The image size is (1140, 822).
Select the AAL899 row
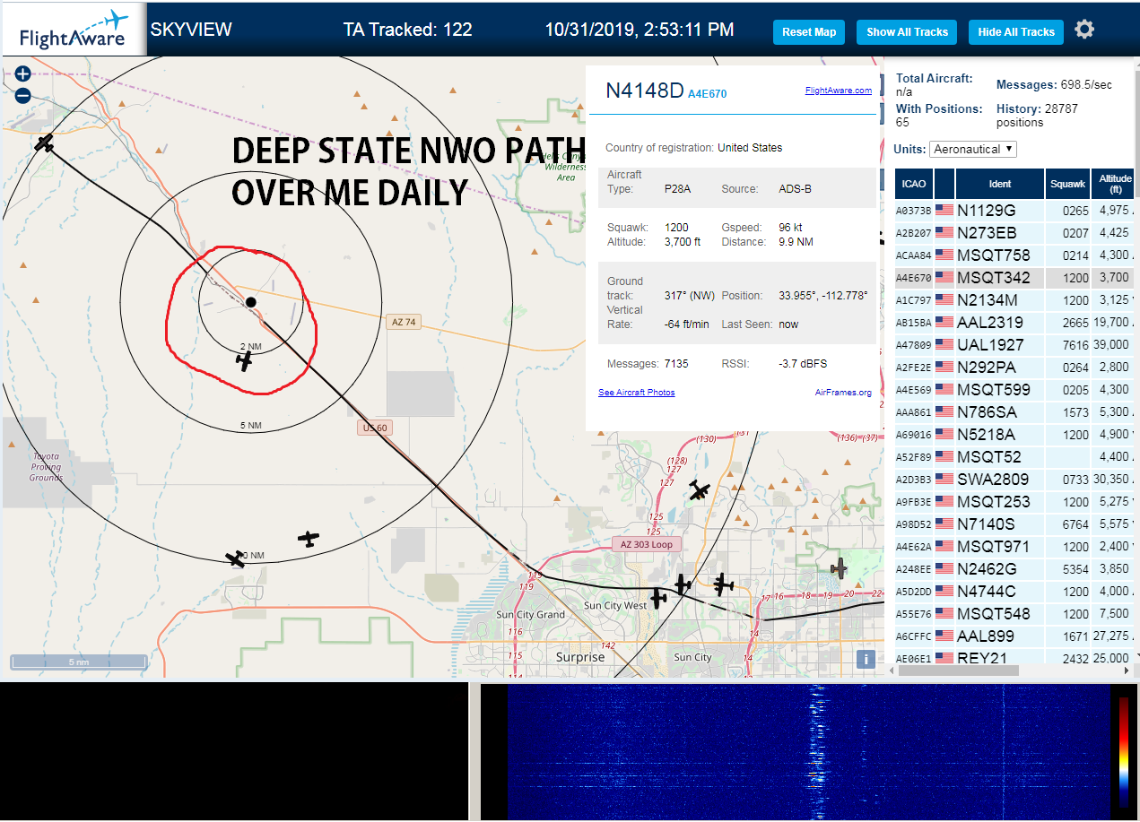click(1014, 636)
